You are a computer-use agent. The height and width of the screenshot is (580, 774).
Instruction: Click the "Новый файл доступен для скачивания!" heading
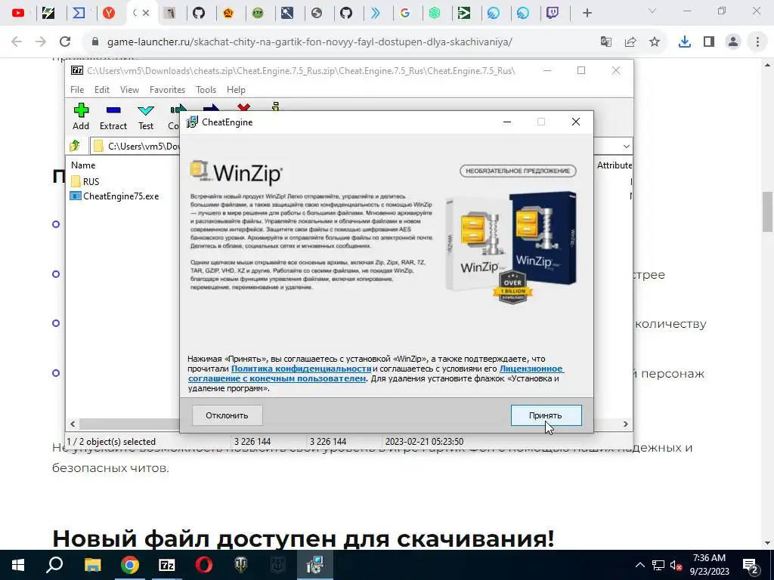coord(303,538)
